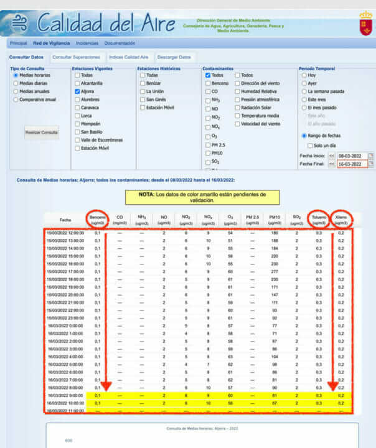Select the Medias anuales radio button

point(16,91)
